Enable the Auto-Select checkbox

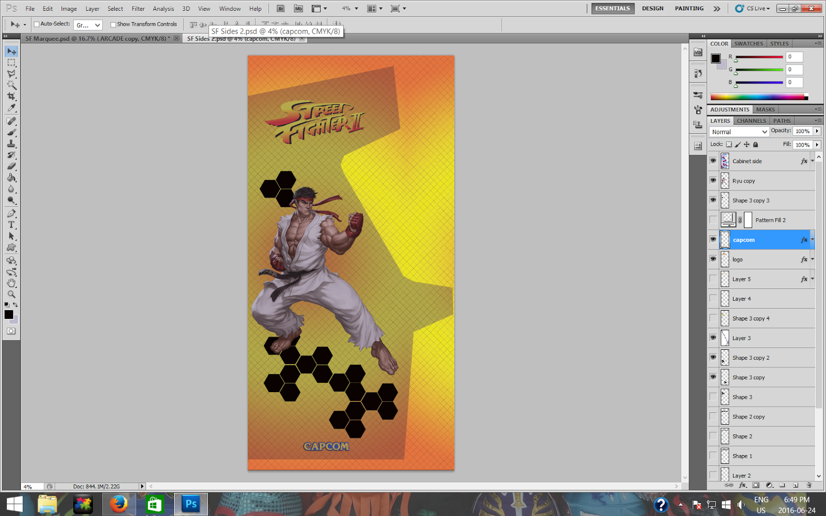tap(36, 24)
